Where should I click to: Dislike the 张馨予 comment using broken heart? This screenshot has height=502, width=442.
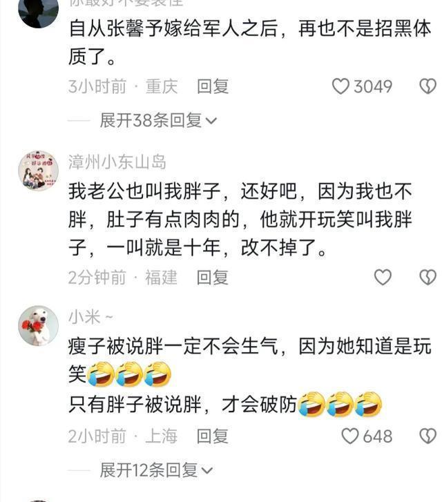click(x=428, y=86)
